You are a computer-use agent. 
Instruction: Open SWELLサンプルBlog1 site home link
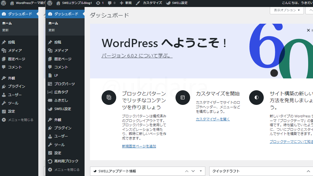pos(74,3)
